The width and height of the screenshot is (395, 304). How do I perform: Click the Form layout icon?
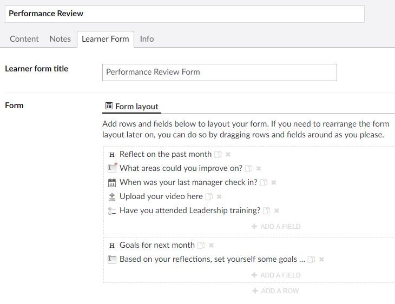[x=109, y=106]
